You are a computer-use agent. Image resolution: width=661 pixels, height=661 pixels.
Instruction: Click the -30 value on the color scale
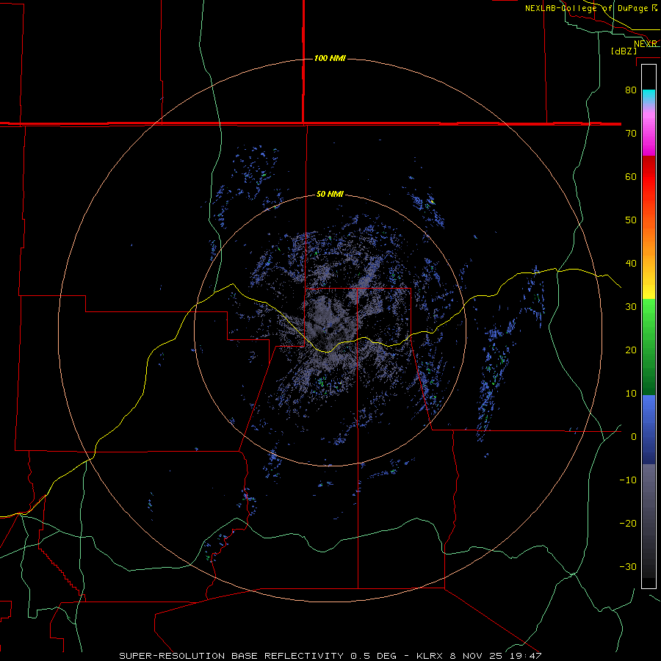[628, 566]
